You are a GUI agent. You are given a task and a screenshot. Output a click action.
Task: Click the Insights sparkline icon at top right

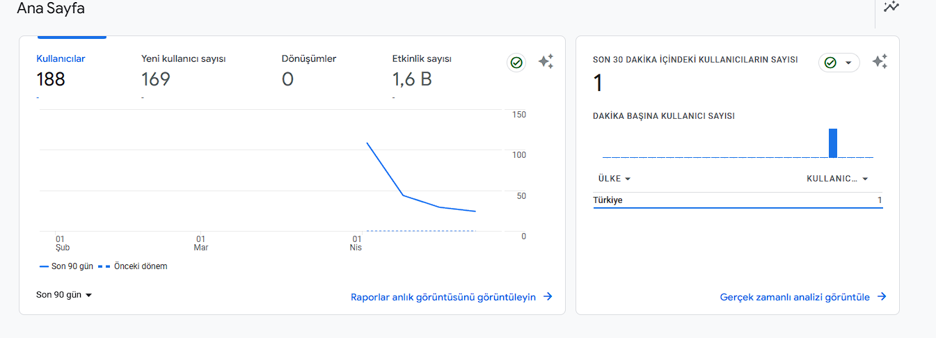pos(891,6)
